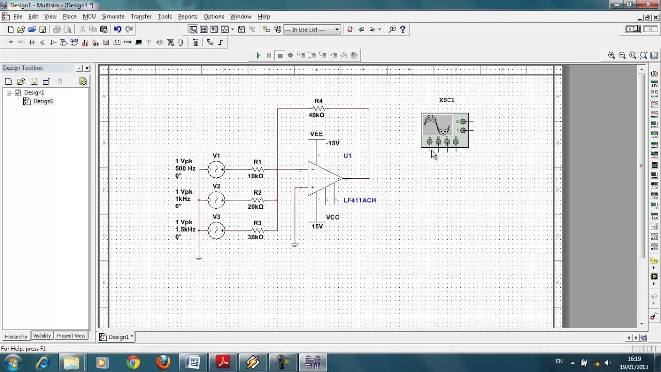The width and height of the screenshot is (661, 372).
Task: Click the Undo arrow in the toolbar
Action: click(x=118, y=29)
